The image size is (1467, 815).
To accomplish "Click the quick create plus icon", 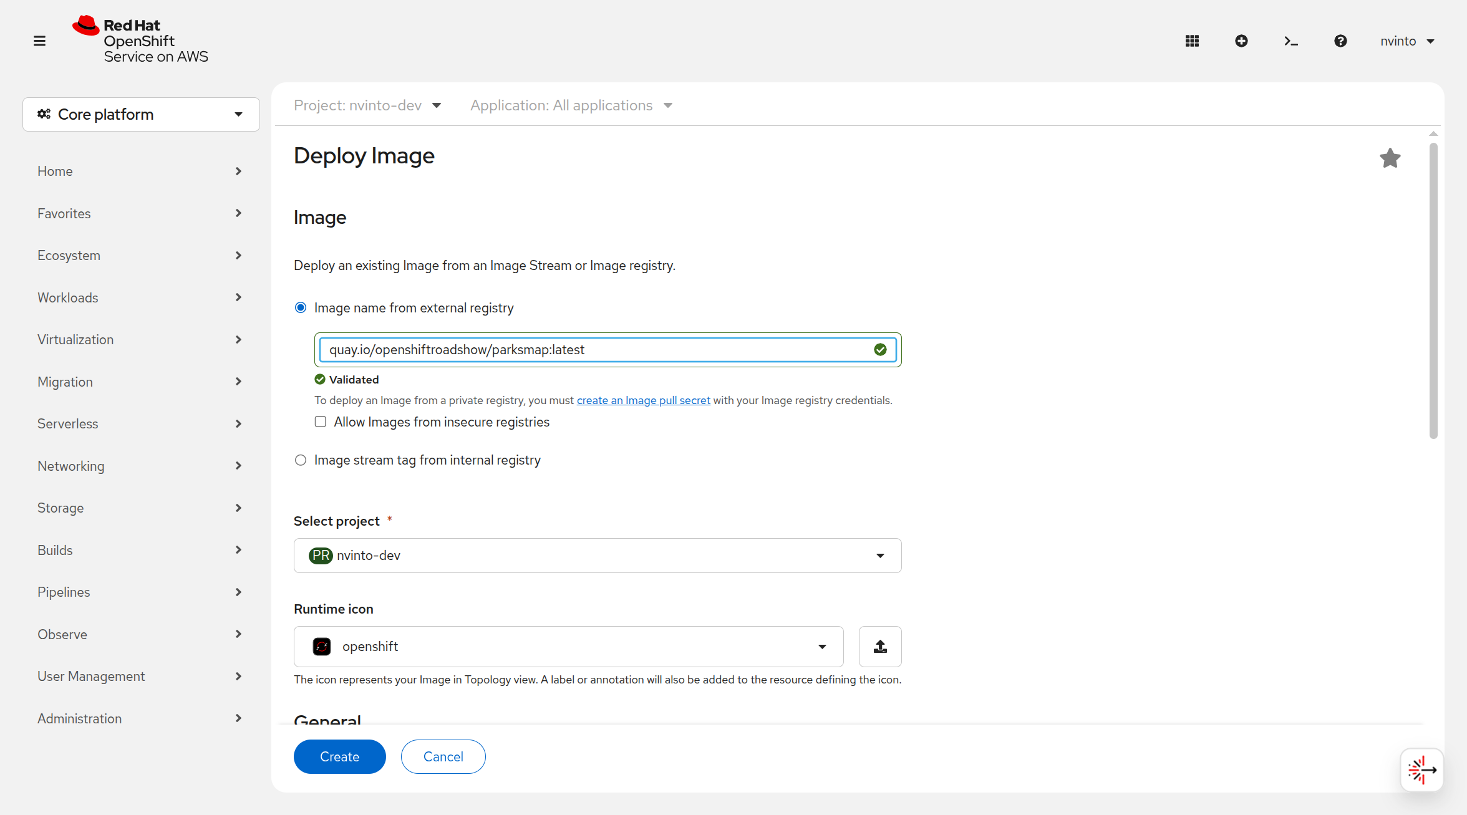I will (x=1241, y=41).
